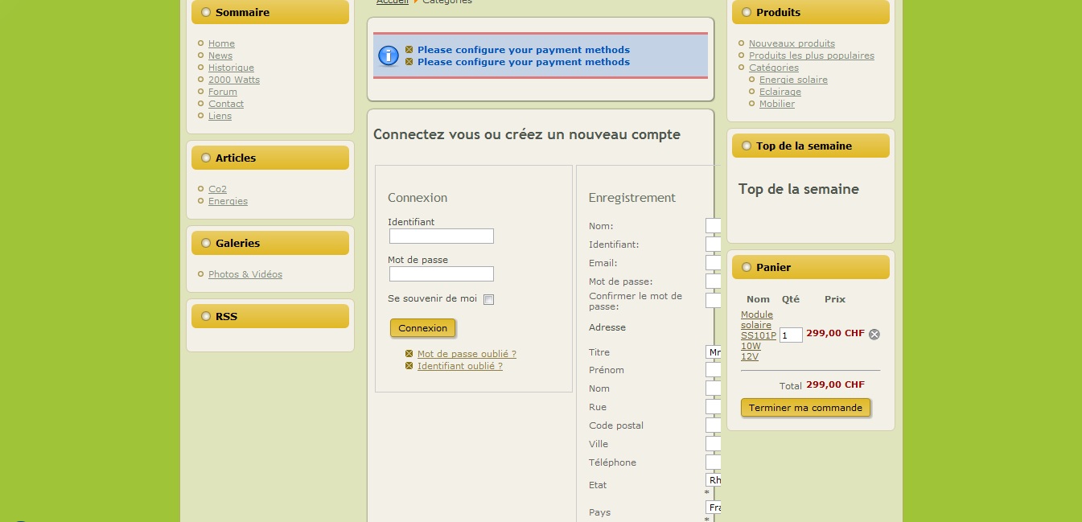Click the Galeries panel header
Screen dimensions: 1082x522
coord(270,243)
